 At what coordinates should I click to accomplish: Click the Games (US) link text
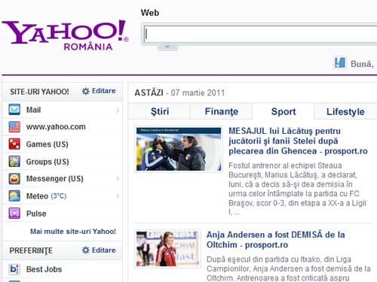click(x=48, y=144)
